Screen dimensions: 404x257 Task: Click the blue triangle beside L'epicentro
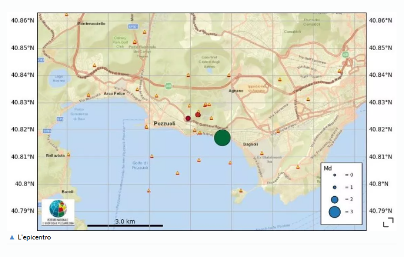tap(12, 238)
